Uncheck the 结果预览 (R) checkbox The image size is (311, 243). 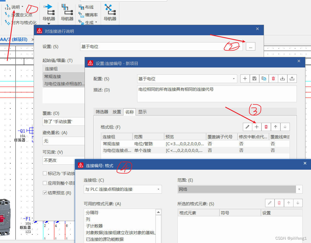[x=45, y=193]
